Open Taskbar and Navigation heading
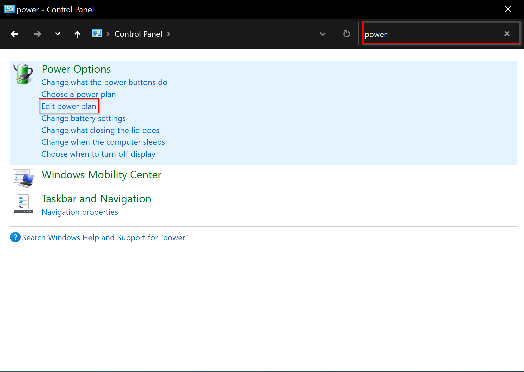The width and height of the screenshot is (524, 372). pos(96,199)
